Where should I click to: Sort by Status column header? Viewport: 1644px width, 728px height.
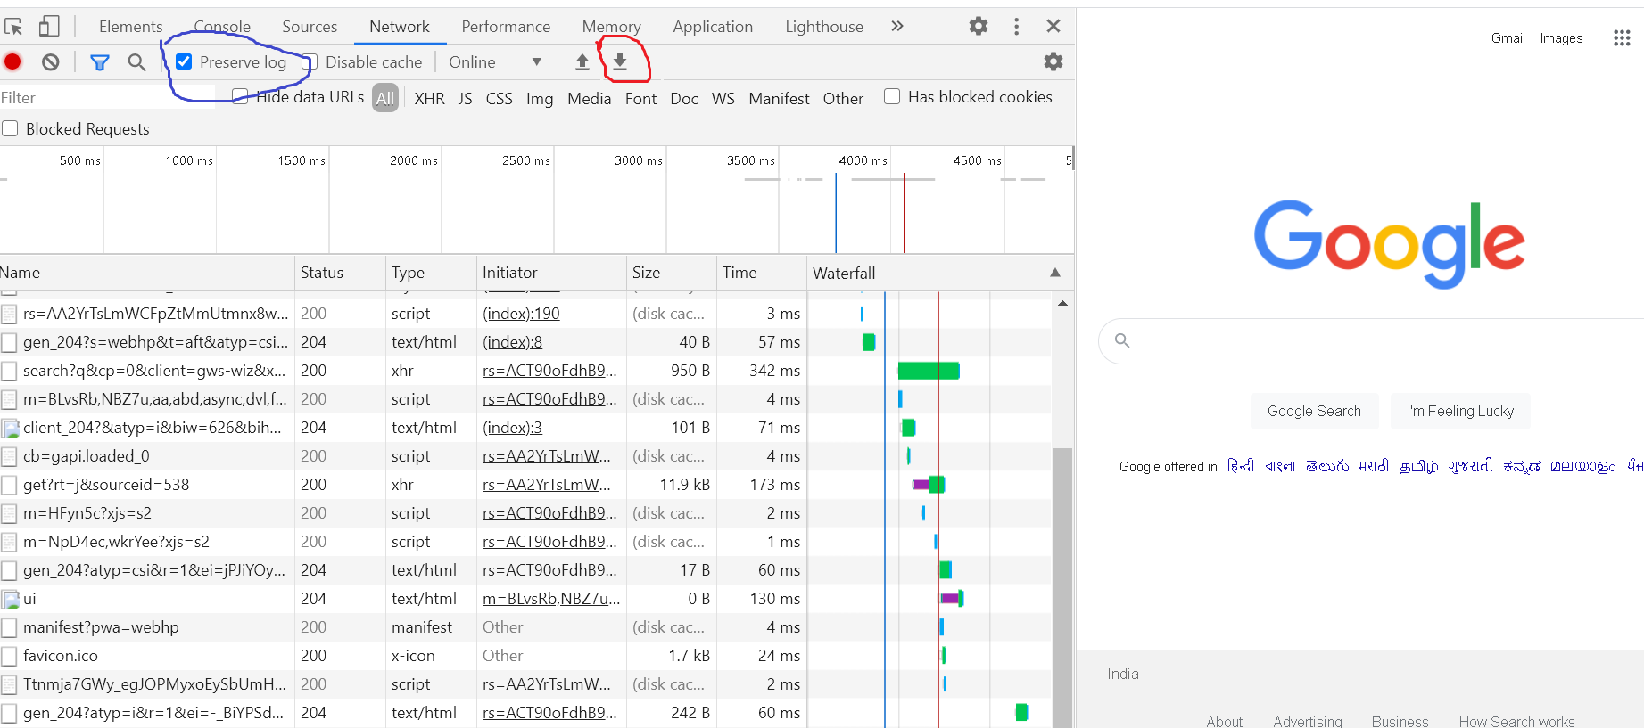tap(340, 273)
